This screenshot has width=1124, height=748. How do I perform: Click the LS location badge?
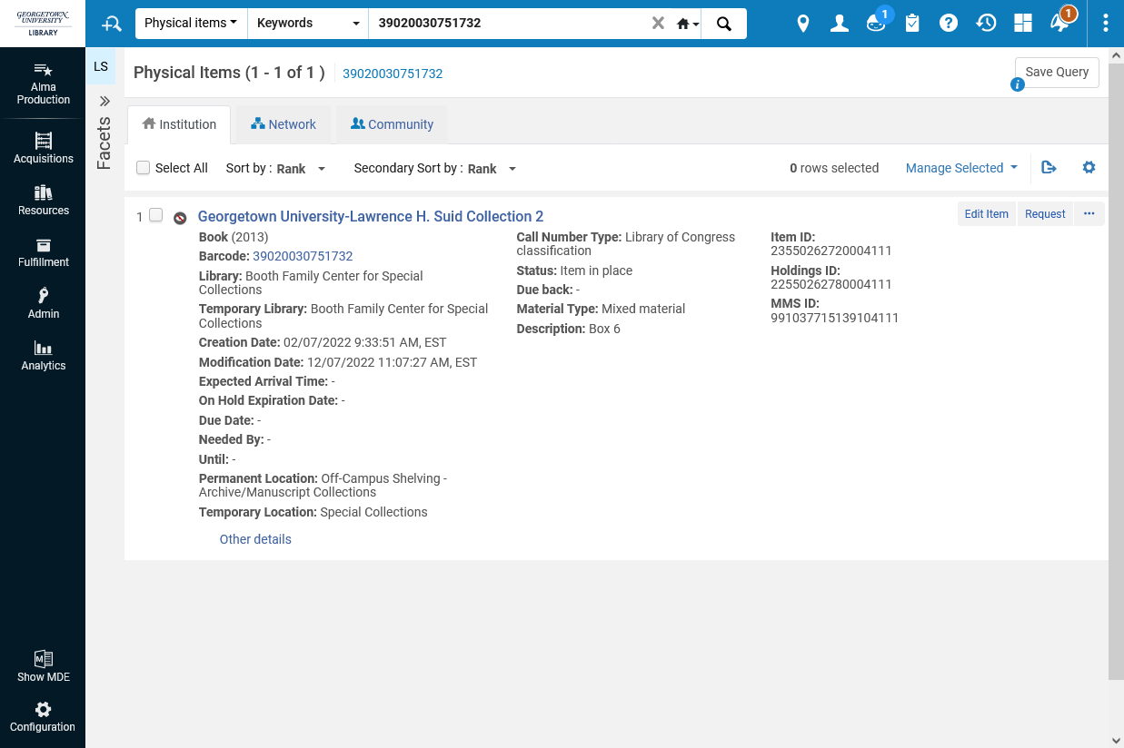click(101, 66)
